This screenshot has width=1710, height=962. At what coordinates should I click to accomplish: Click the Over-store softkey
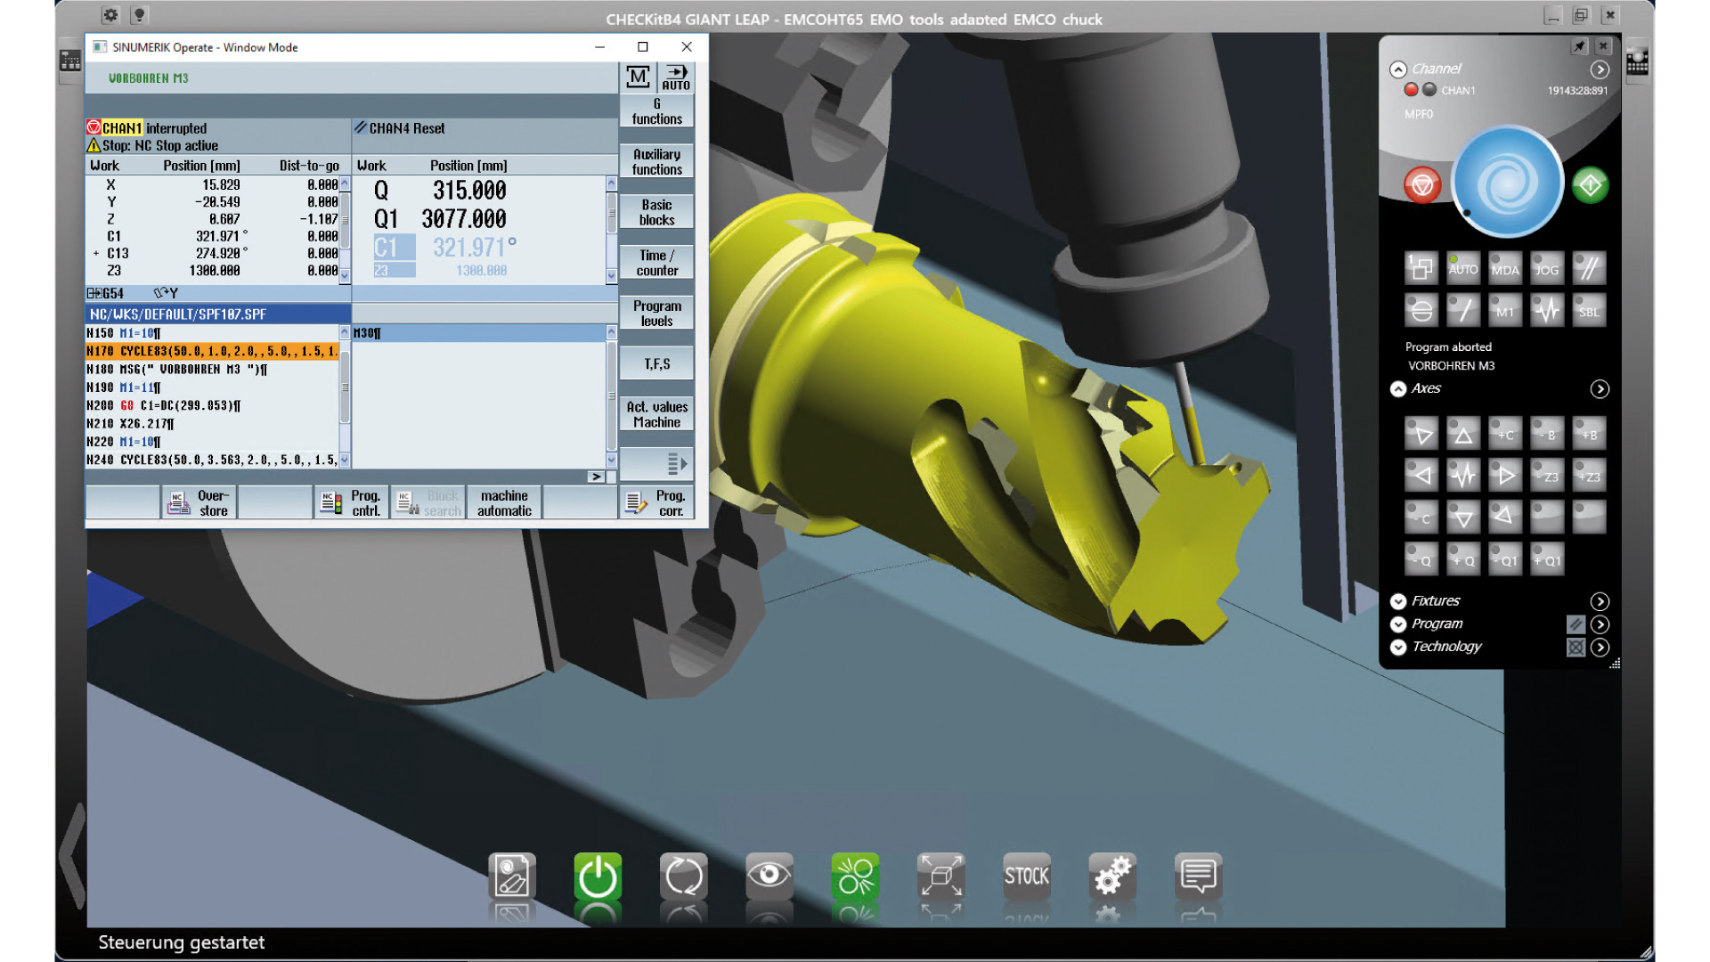[199, 501]
